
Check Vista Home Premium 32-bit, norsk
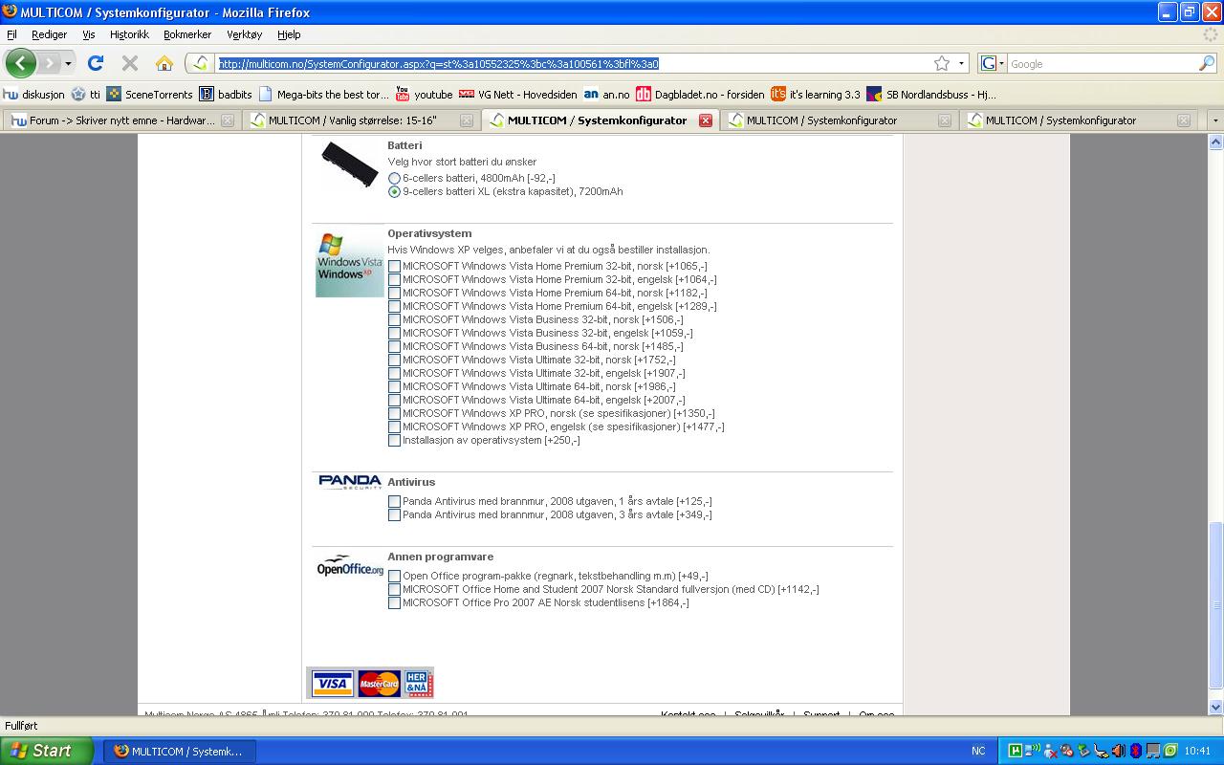pos(394,266)
